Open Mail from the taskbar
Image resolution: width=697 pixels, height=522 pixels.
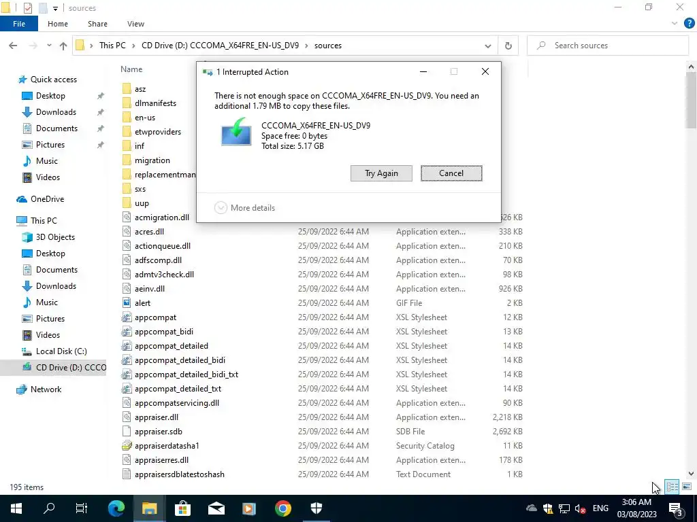(216, 508)
